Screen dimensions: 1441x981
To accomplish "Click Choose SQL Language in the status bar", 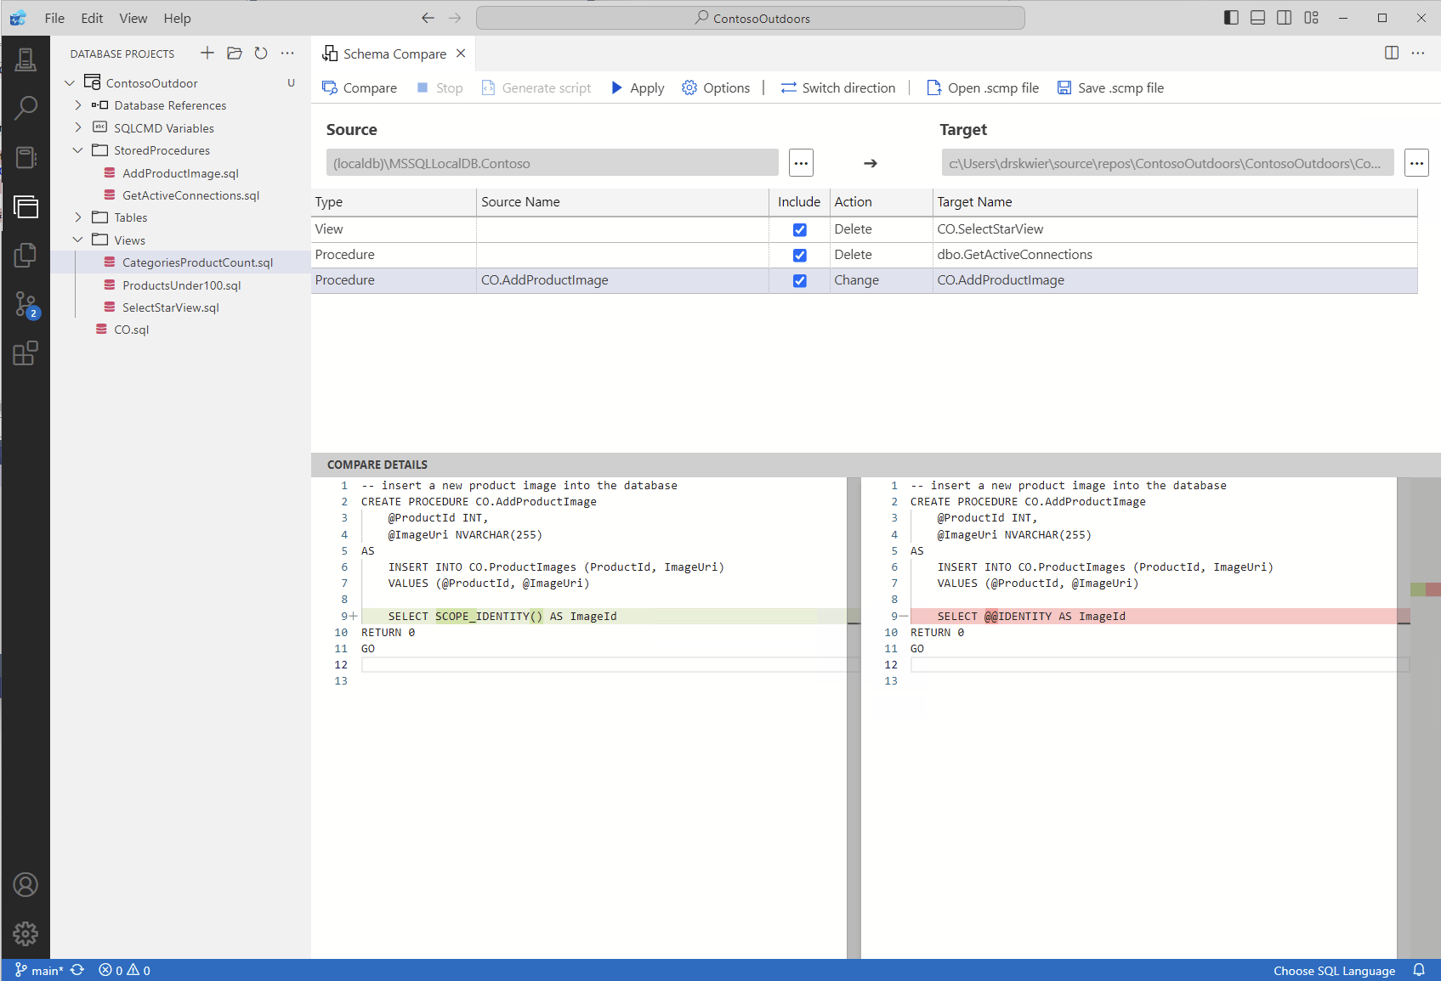I will coord(1333,970).
